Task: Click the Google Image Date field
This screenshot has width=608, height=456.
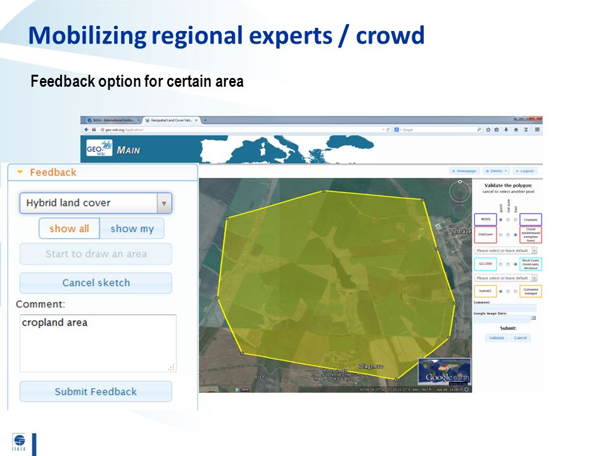Action: 502,319
